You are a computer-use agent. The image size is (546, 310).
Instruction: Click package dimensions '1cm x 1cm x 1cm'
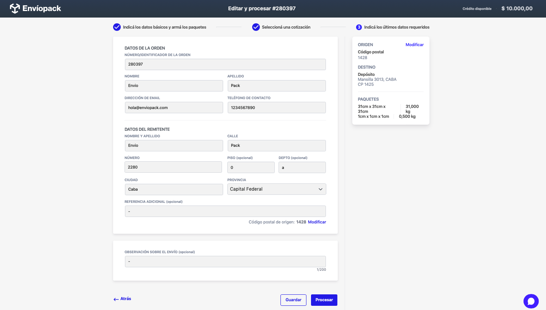click(x=373, y=116)
